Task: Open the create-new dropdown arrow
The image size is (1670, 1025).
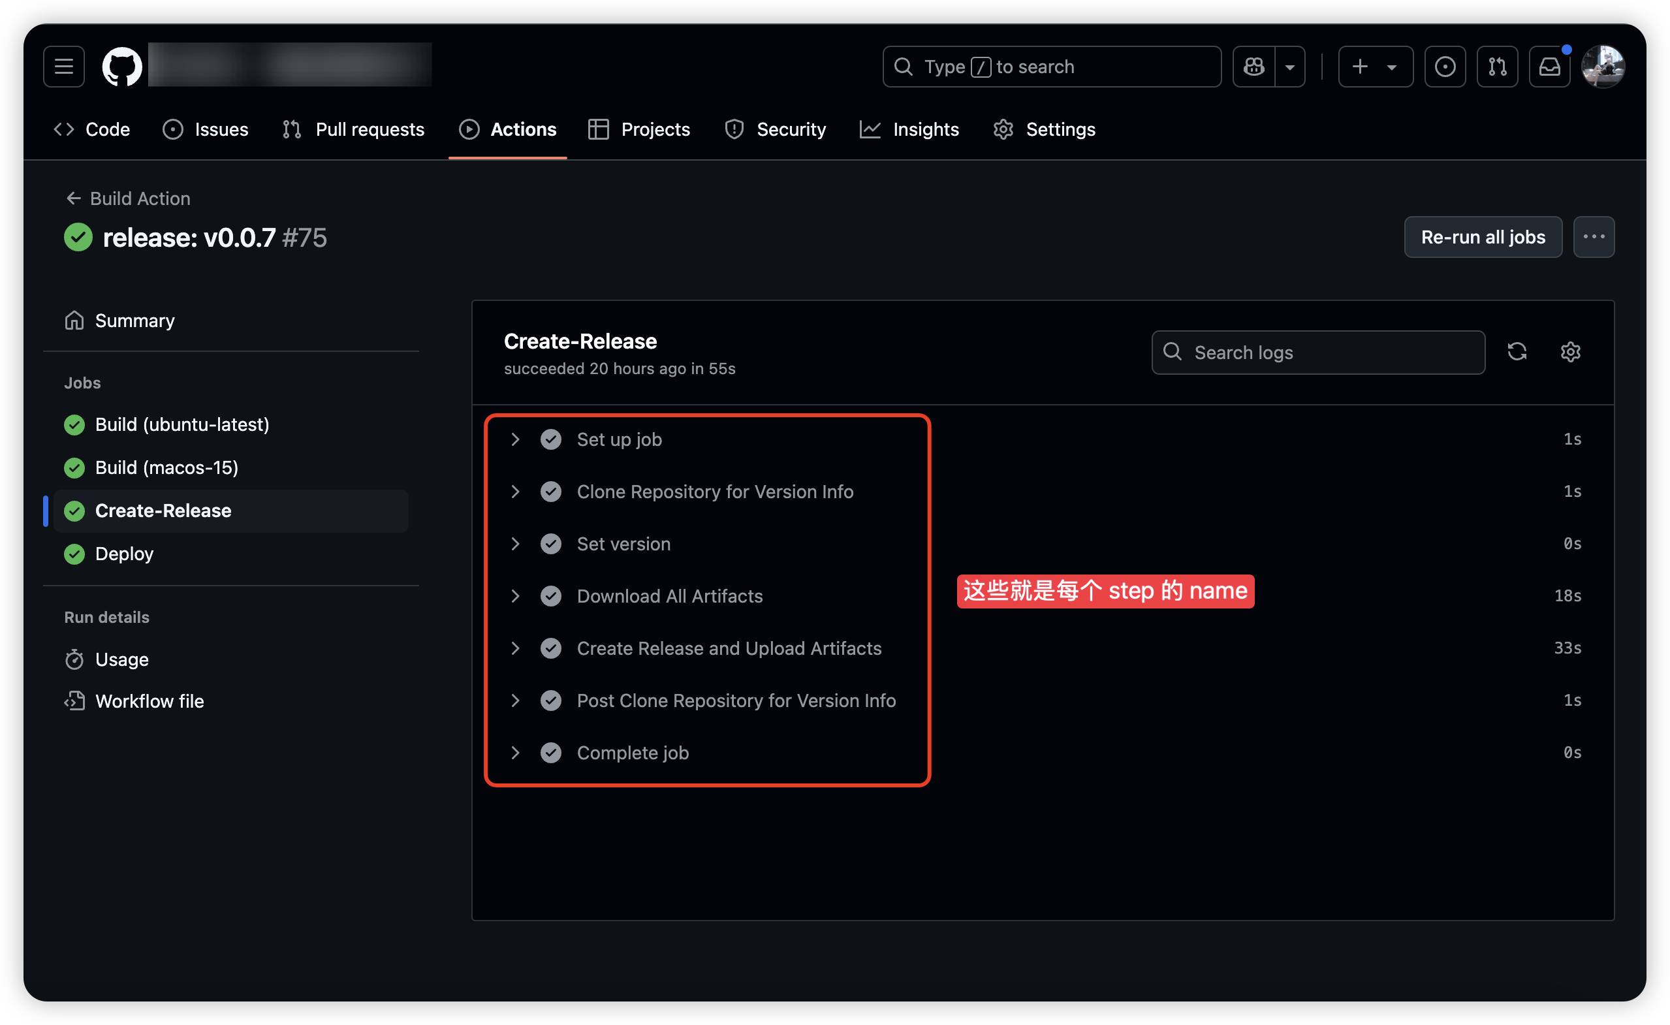Action: [1391, 66]
